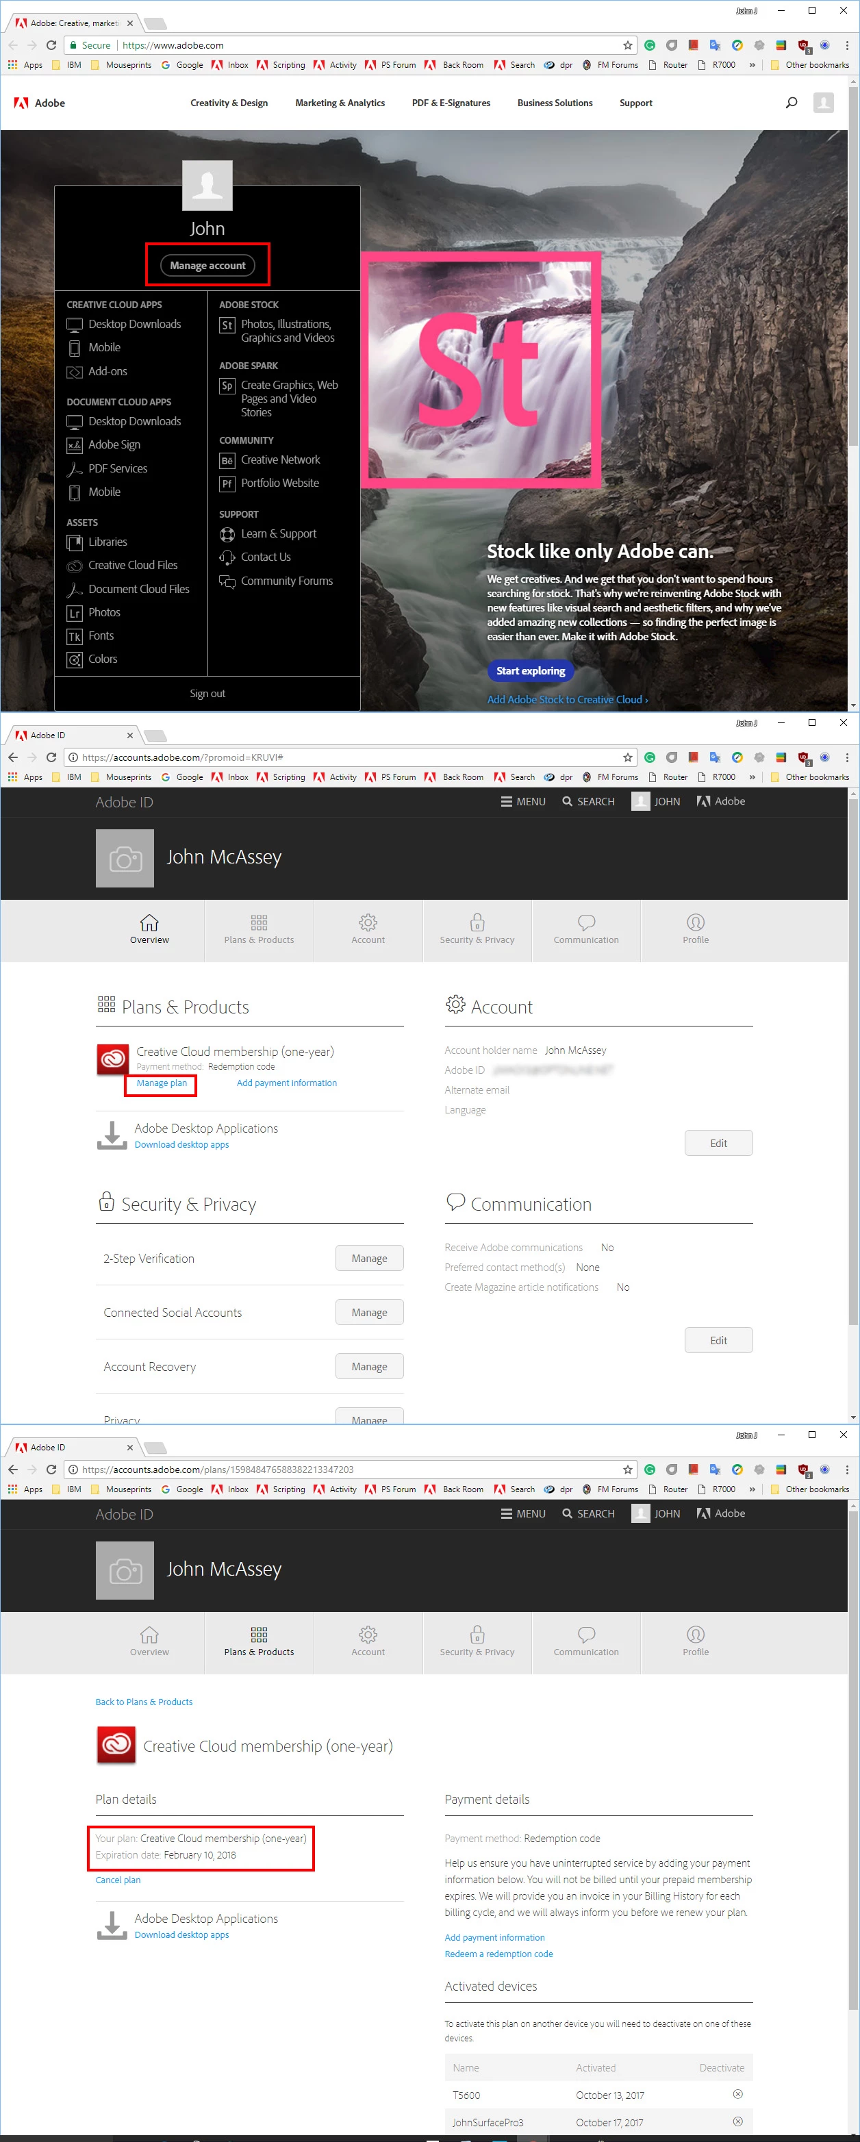Open Chrome menu in the adobe.com window
This screenshot has width=860, height=2142.
click(847, 45)
